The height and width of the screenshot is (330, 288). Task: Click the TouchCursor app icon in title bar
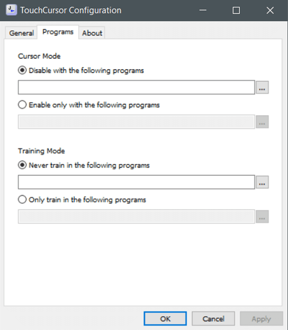[12, 10]
